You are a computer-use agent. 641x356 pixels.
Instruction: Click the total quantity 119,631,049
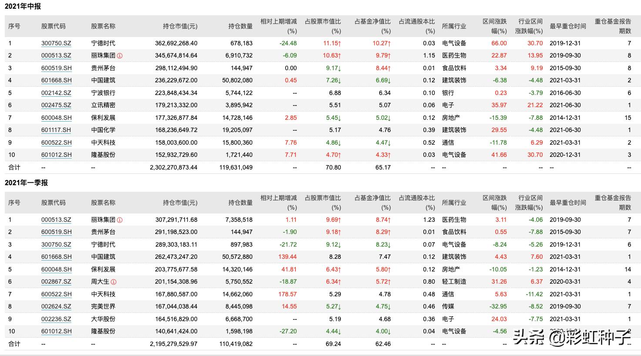(x=236, y=167)
